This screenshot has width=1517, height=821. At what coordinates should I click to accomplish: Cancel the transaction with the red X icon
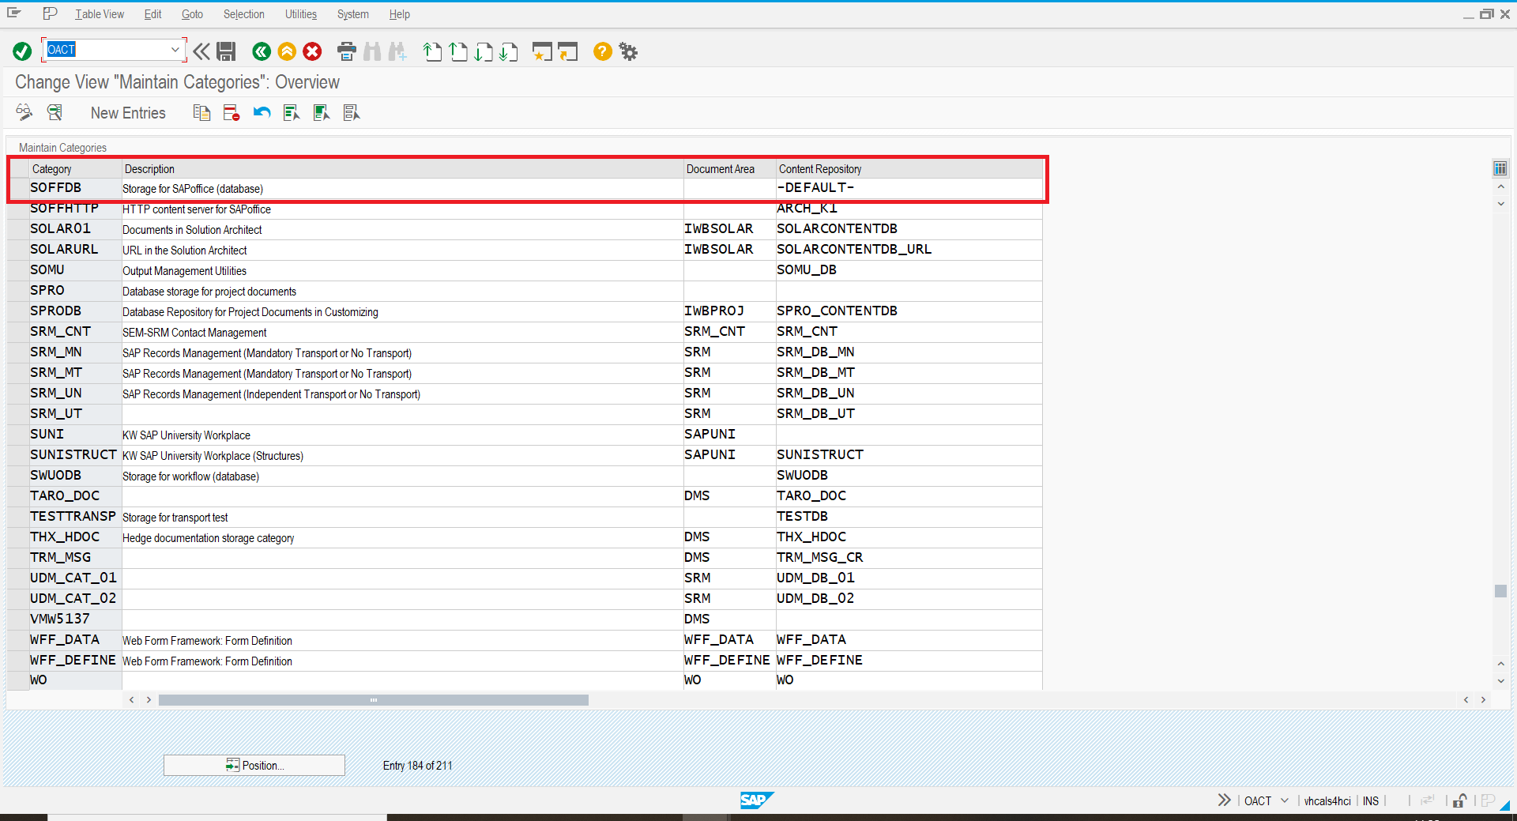312,51
